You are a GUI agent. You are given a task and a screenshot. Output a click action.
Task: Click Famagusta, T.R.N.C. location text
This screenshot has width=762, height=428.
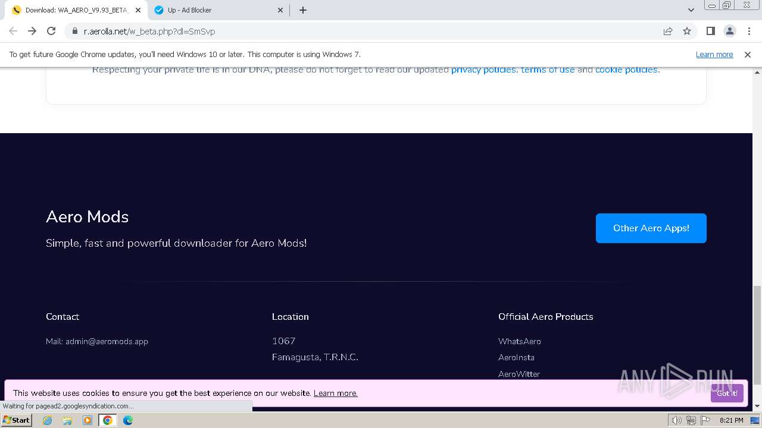click(x=315, y=357)
